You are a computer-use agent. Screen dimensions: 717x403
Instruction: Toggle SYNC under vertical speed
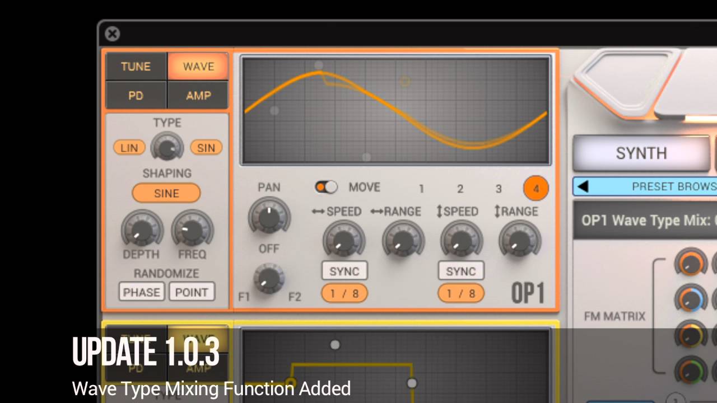point(460,271)
